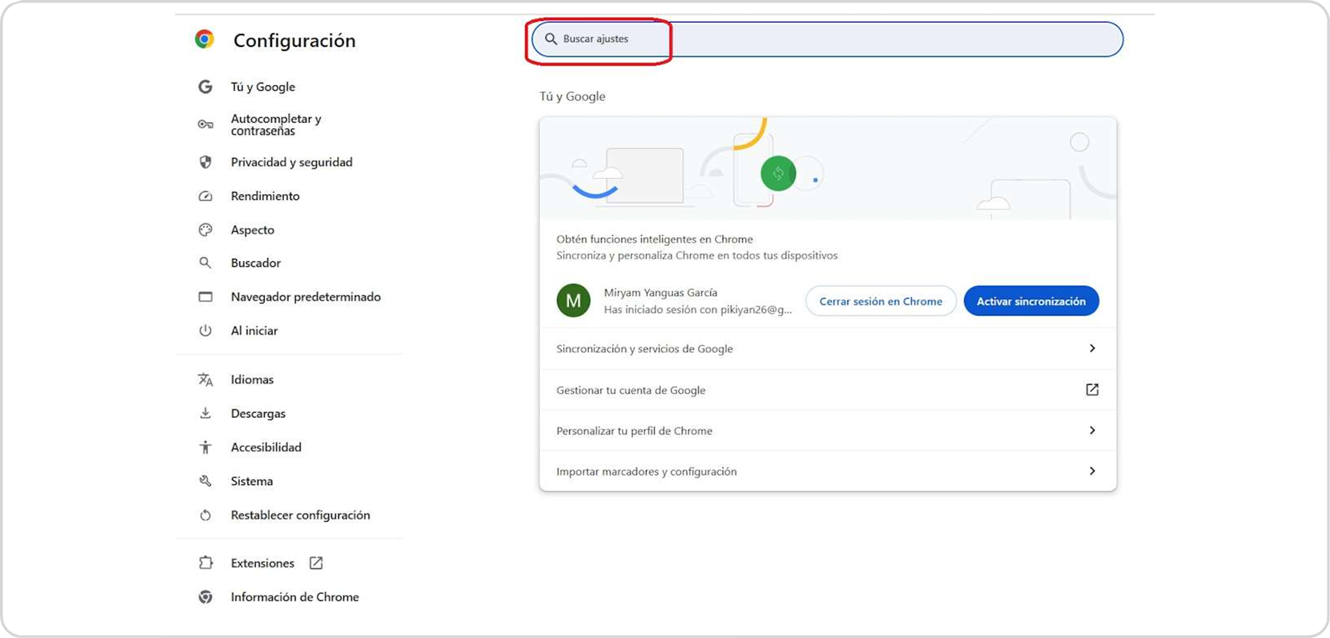Click the Obtén funciones inteligentes en Chrome text
Screen dimensions: 1330x638
click(x=655, y=239)
